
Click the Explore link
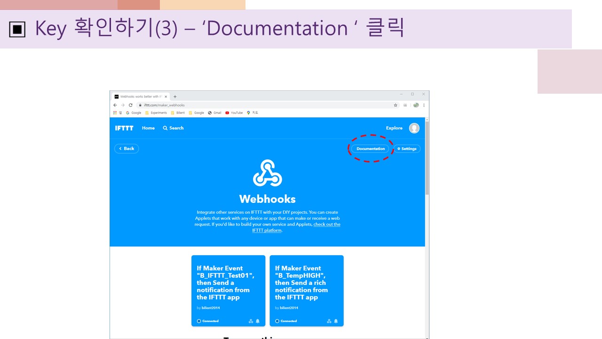394,128
